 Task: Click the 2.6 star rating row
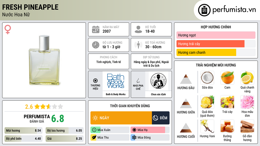(x=44, y=107)
